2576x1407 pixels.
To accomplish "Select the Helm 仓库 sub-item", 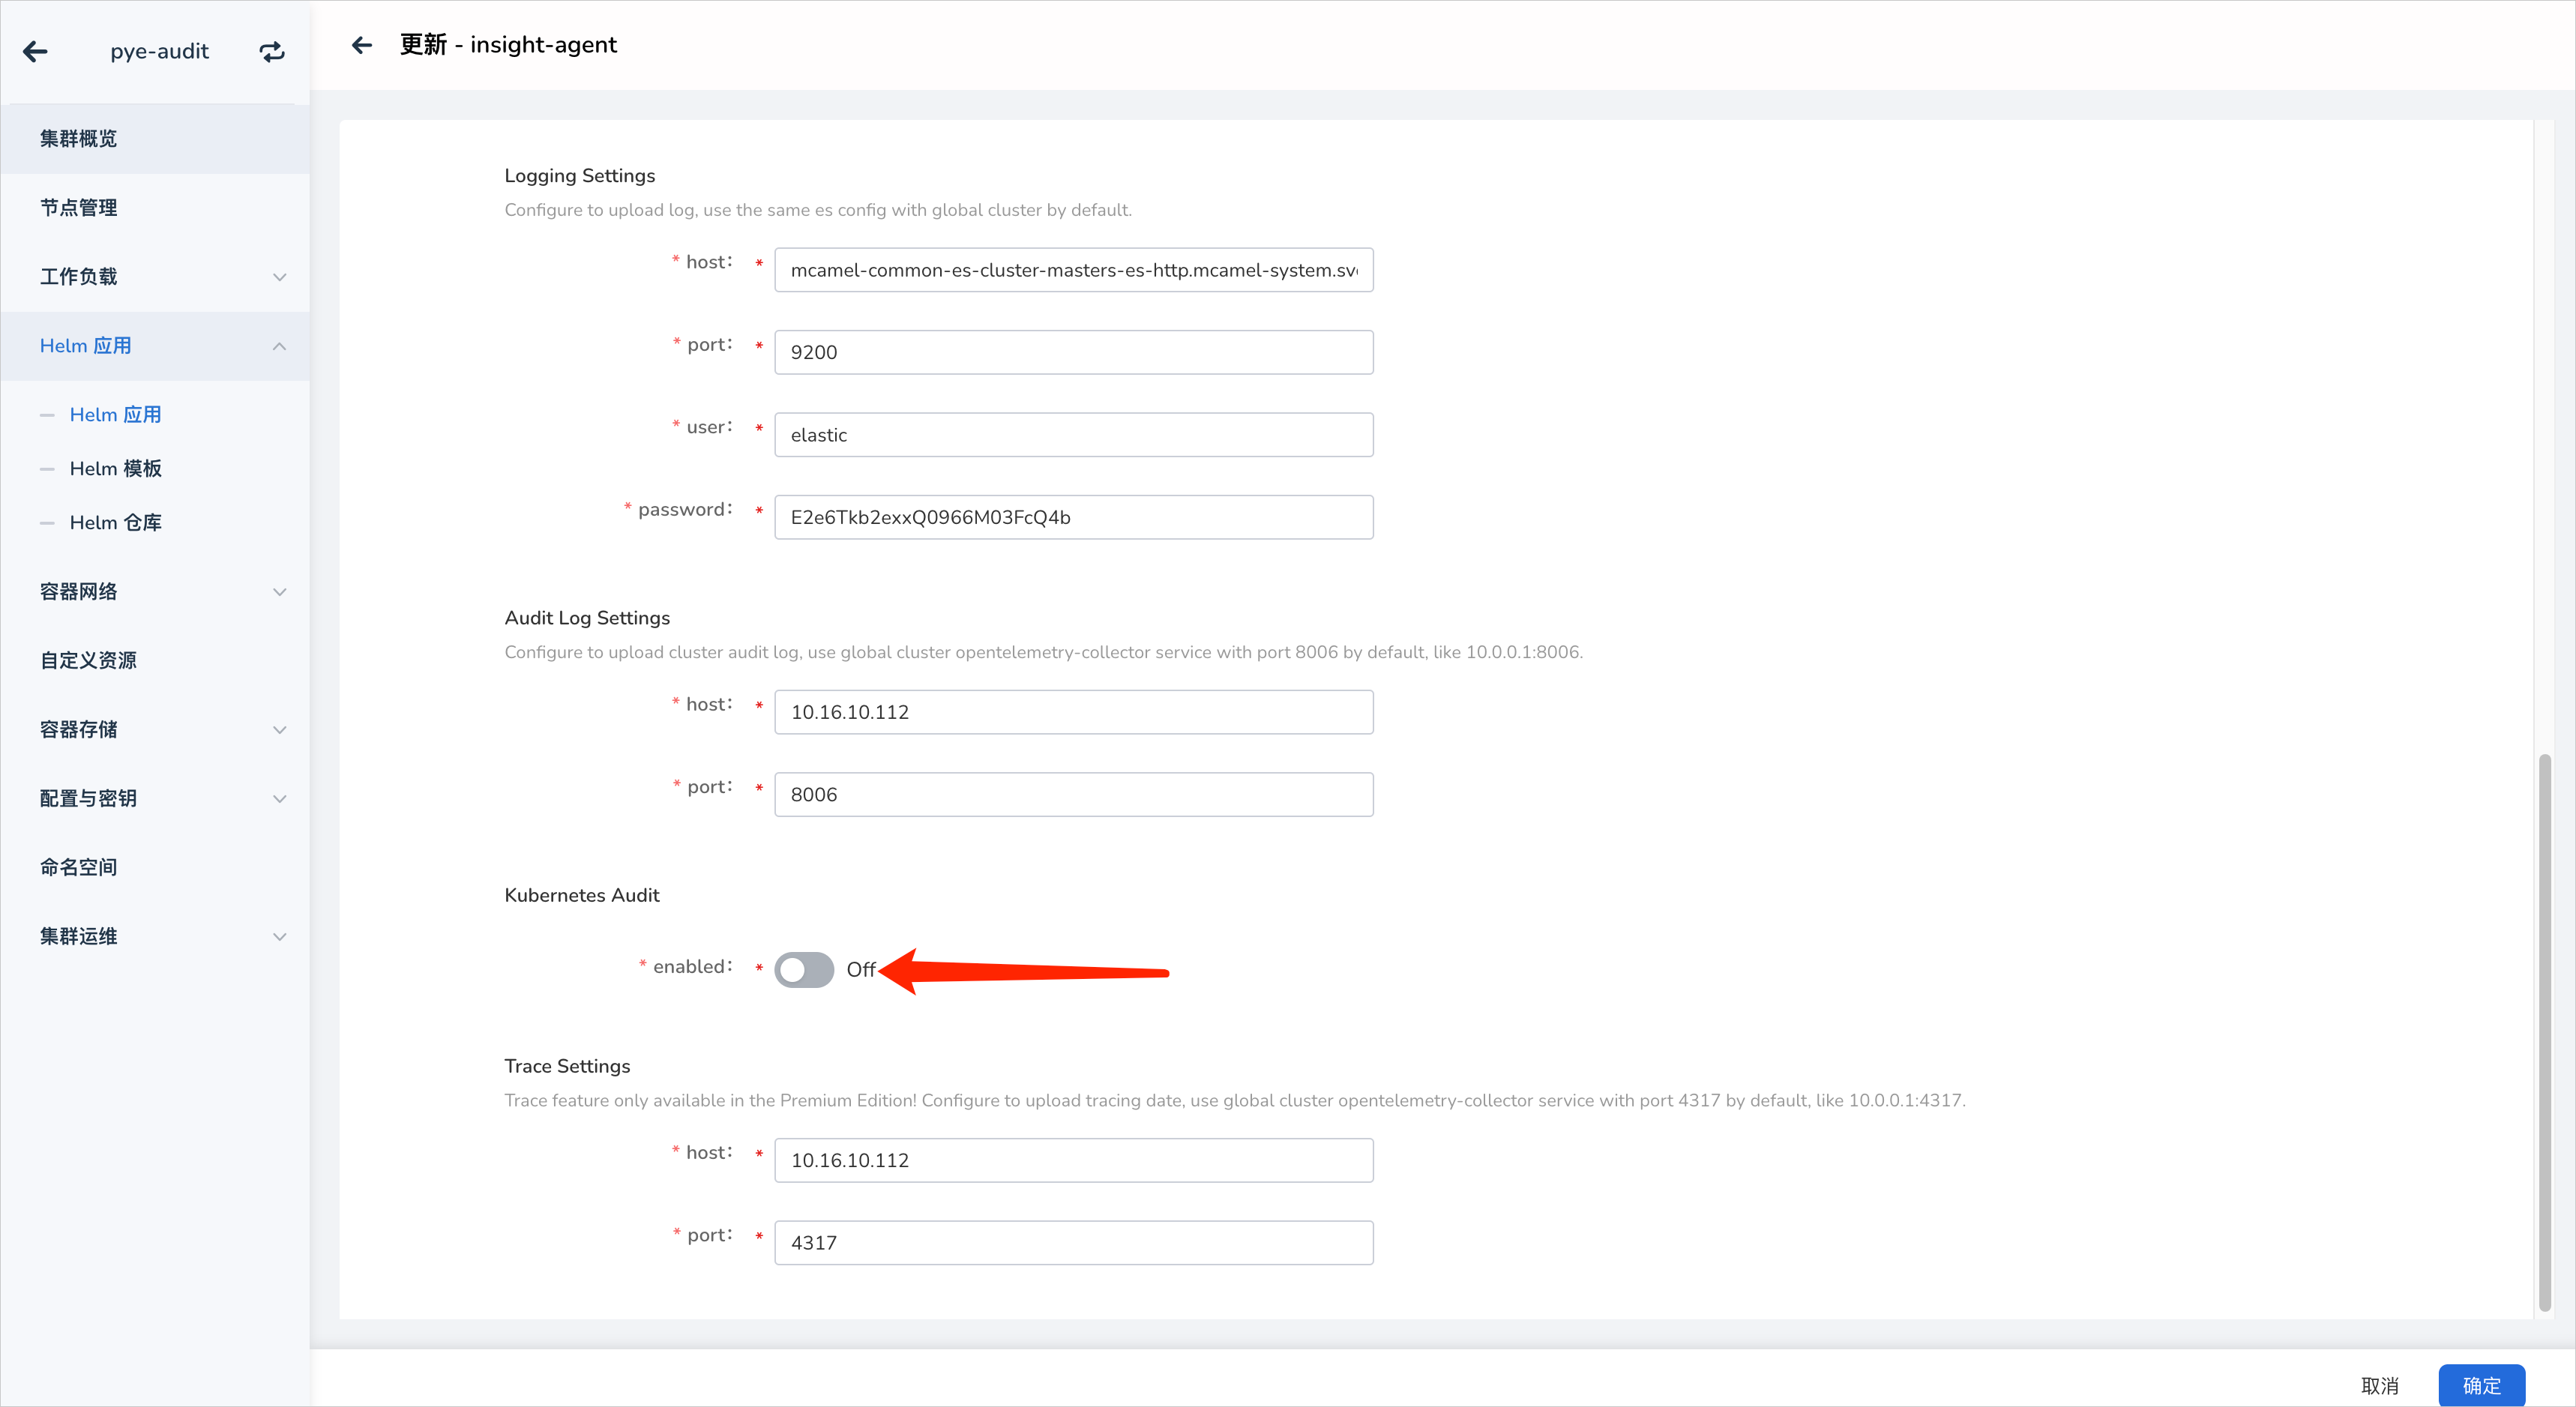I will pos(115,523).
